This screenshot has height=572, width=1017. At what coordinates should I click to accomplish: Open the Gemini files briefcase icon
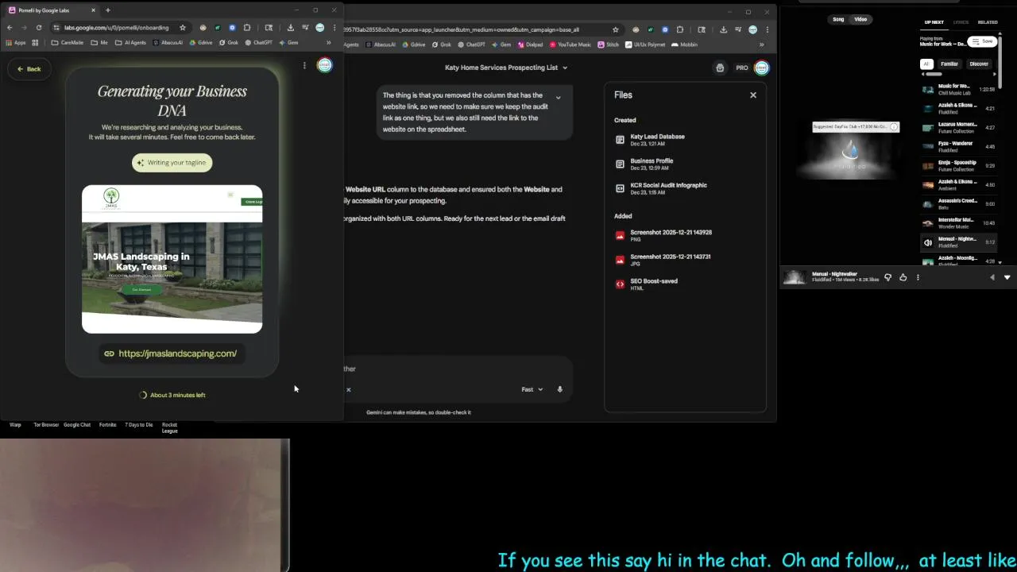coord(720,68)
